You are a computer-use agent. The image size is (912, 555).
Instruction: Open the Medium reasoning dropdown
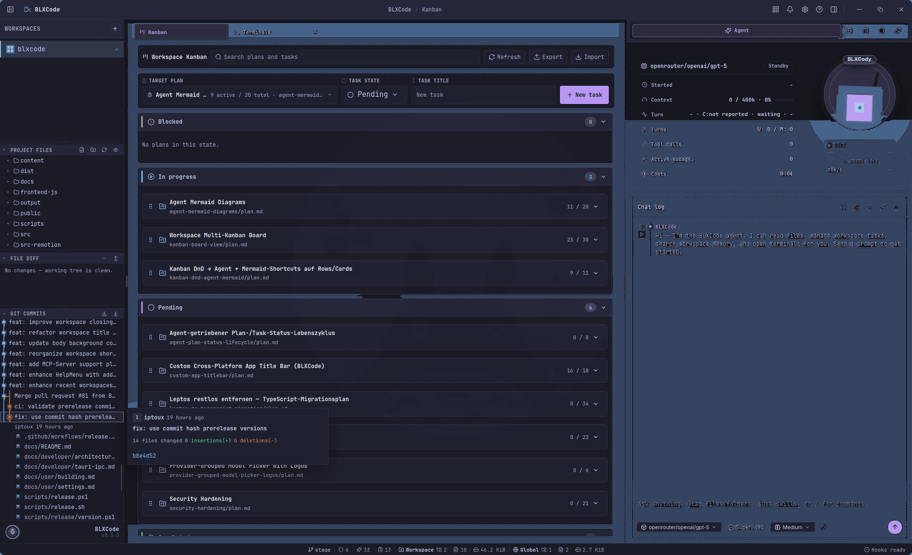(792, 527)
